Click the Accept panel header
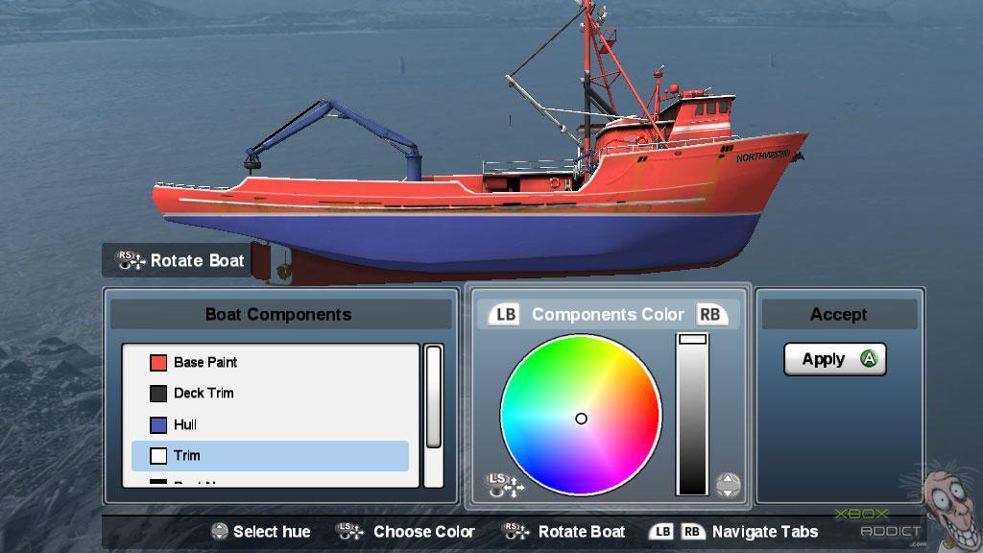 point(839,314)
